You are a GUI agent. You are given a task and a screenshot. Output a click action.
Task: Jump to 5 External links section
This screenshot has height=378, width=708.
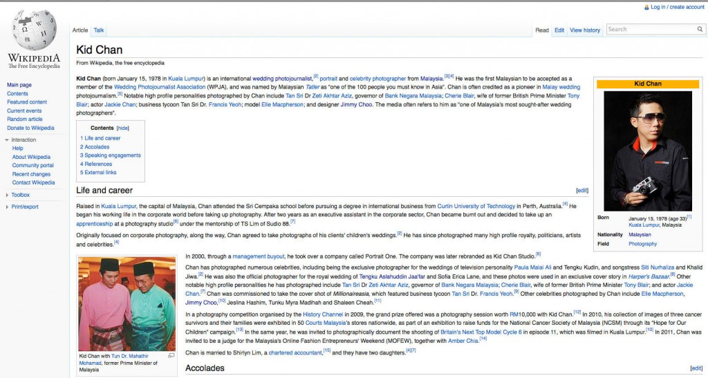[98, 172]
